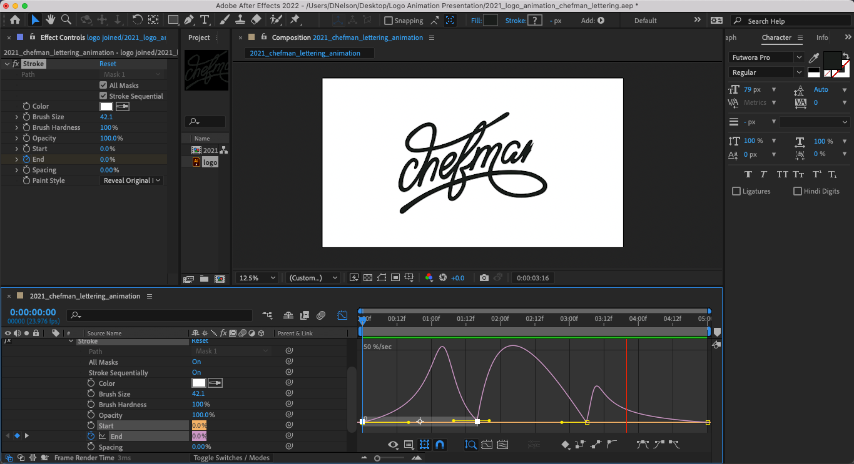Click the Easy Ease keyframe icon
The height and width of the screenshot is (464, 854).
coord(643,445)
